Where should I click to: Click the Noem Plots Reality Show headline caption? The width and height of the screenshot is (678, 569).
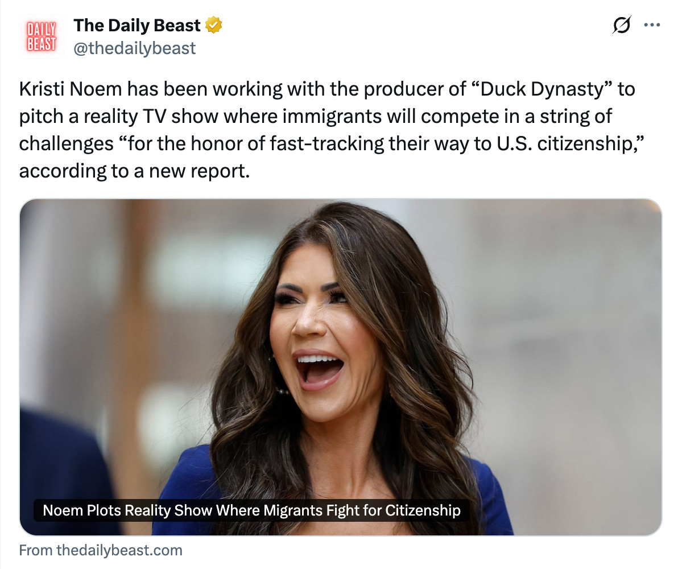pyautogui.click(x=251, y=510)
